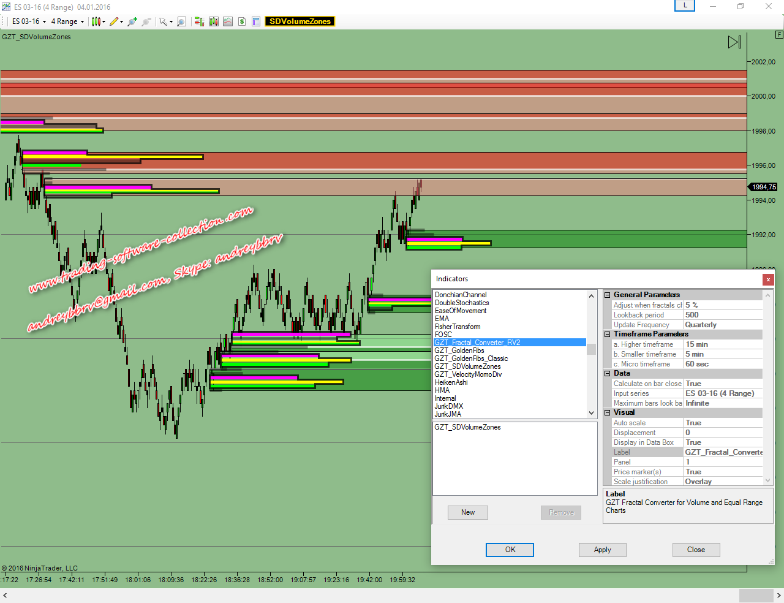The image size is (784, 603).
Task: Open the Indicators candlestick toolbar icon
Action: click(x=213, y=21)
